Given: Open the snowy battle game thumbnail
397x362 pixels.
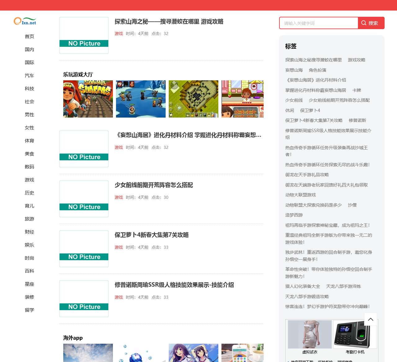Looking at the screenshot, I should point(141,99).
